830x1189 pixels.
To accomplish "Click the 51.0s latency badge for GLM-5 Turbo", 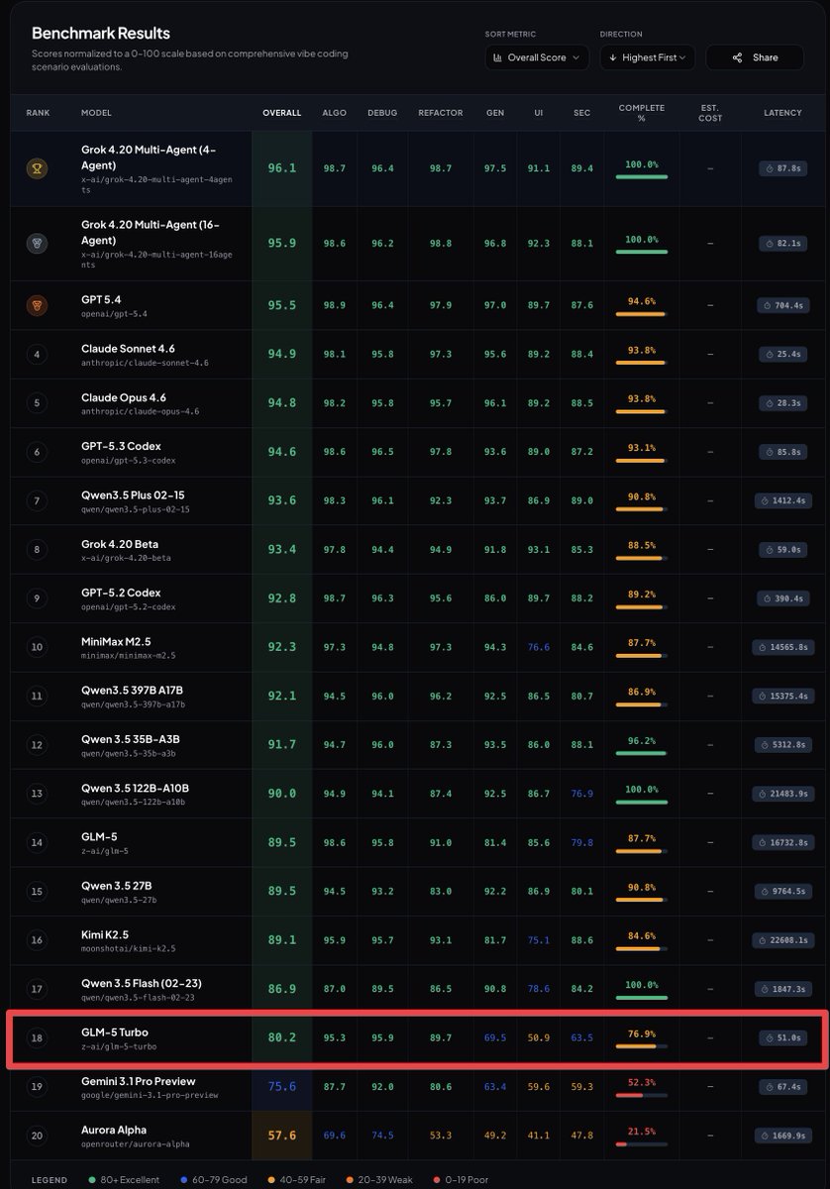I will (x=782, y=1037).
